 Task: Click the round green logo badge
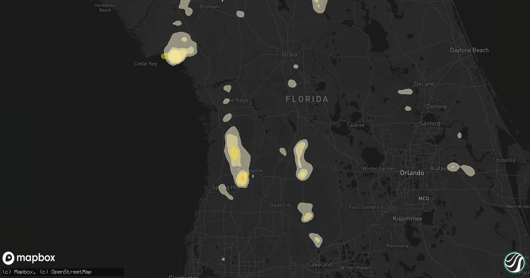[514, 262]
